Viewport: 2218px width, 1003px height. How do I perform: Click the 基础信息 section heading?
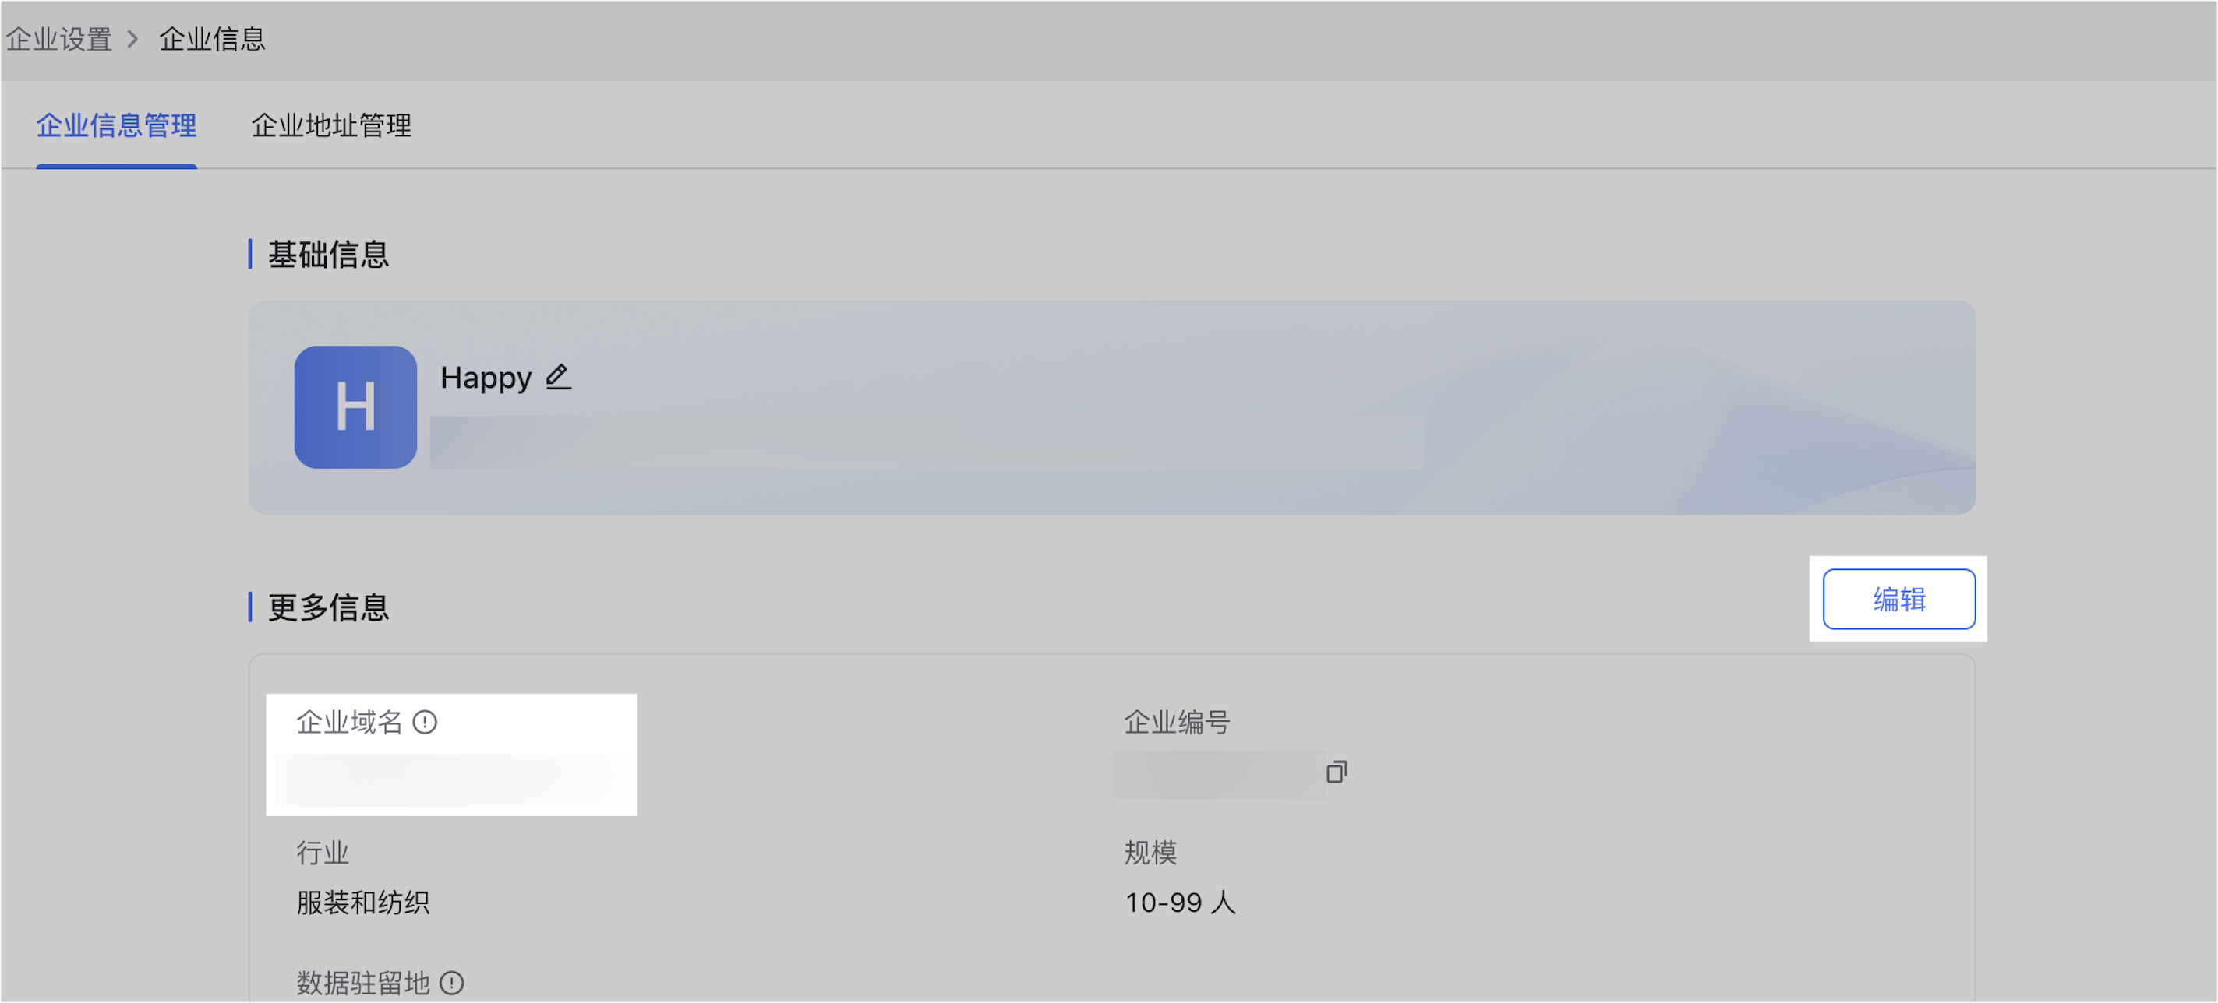point(328,255)
